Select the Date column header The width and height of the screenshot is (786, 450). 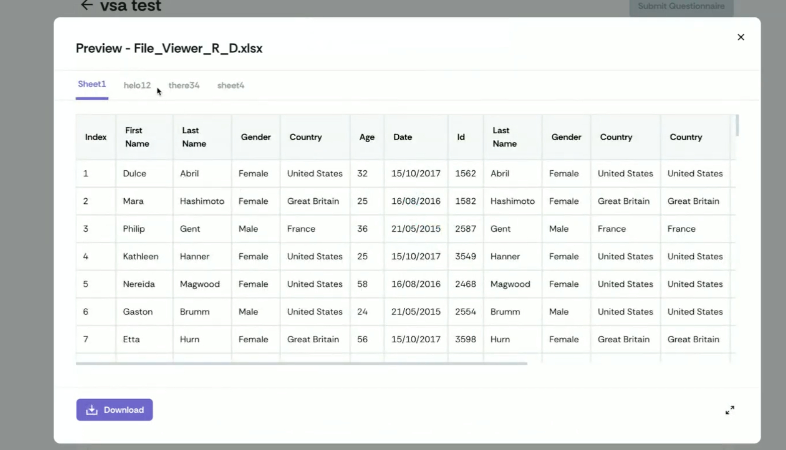point(416,137)
